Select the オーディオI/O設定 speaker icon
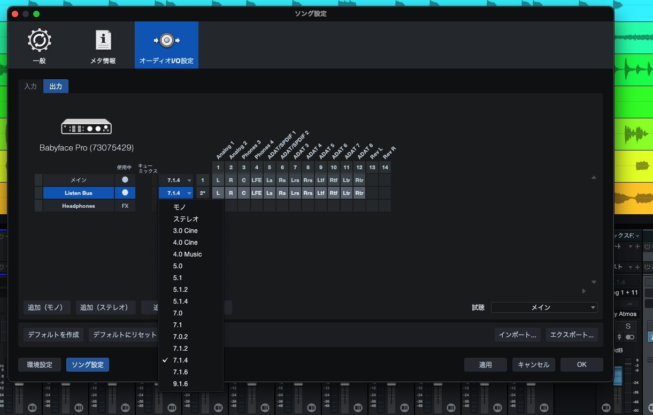 tap(166, 41)
